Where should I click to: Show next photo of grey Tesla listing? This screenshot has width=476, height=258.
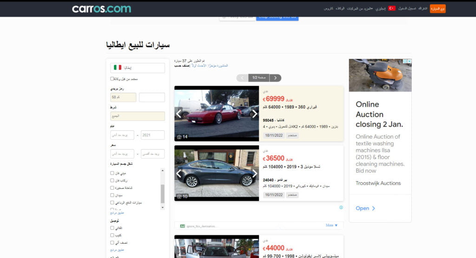254,173
